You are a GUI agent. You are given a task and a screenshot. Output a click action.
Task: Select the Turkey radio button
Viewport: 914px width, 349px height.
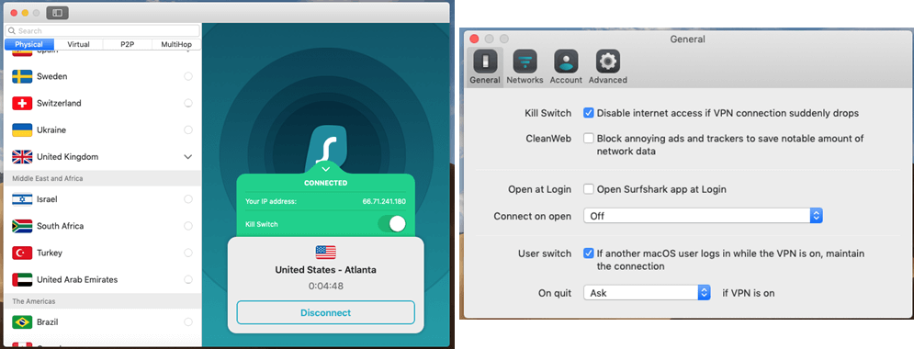188,253
